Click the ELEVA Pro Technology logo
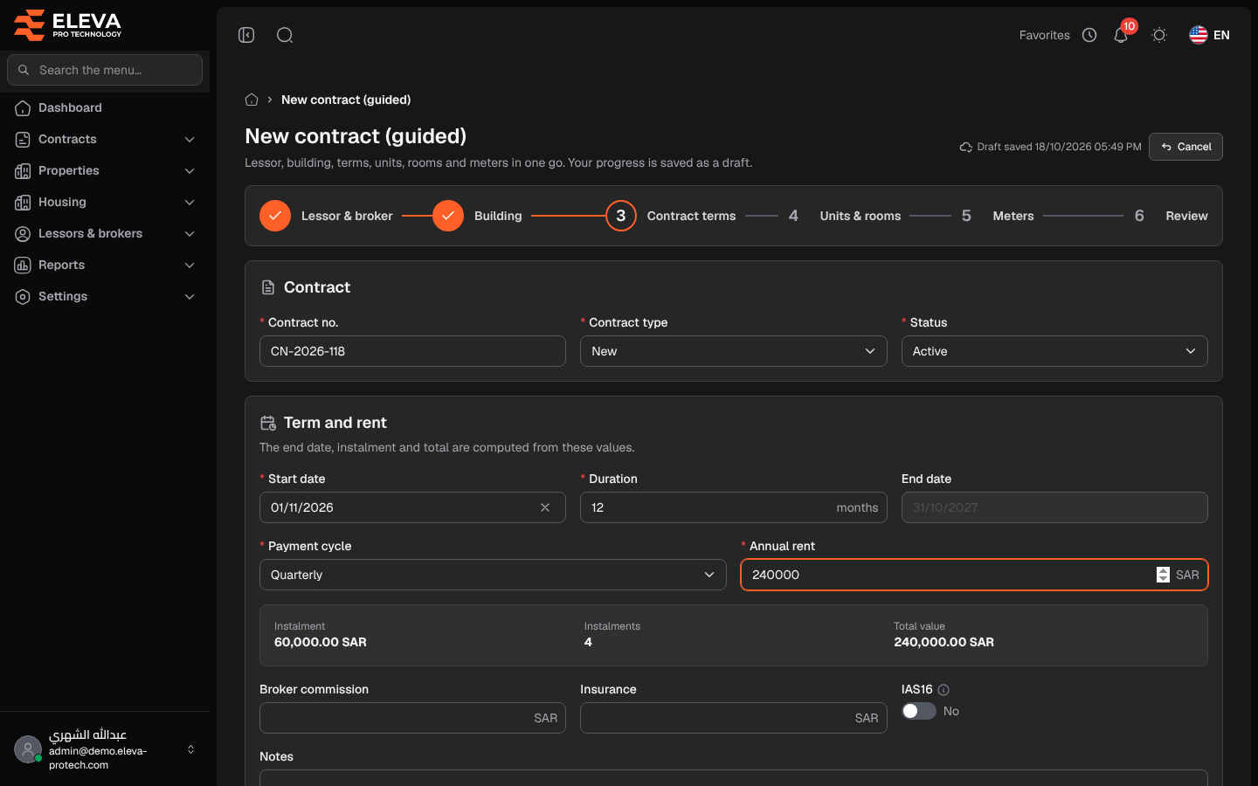 tap(68, 24)
